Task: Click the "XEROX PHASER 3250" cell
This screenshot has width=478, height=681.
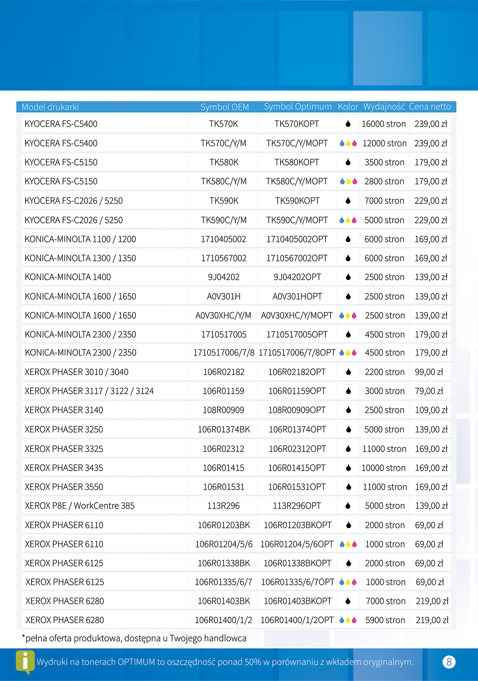Action: (64, 430)
